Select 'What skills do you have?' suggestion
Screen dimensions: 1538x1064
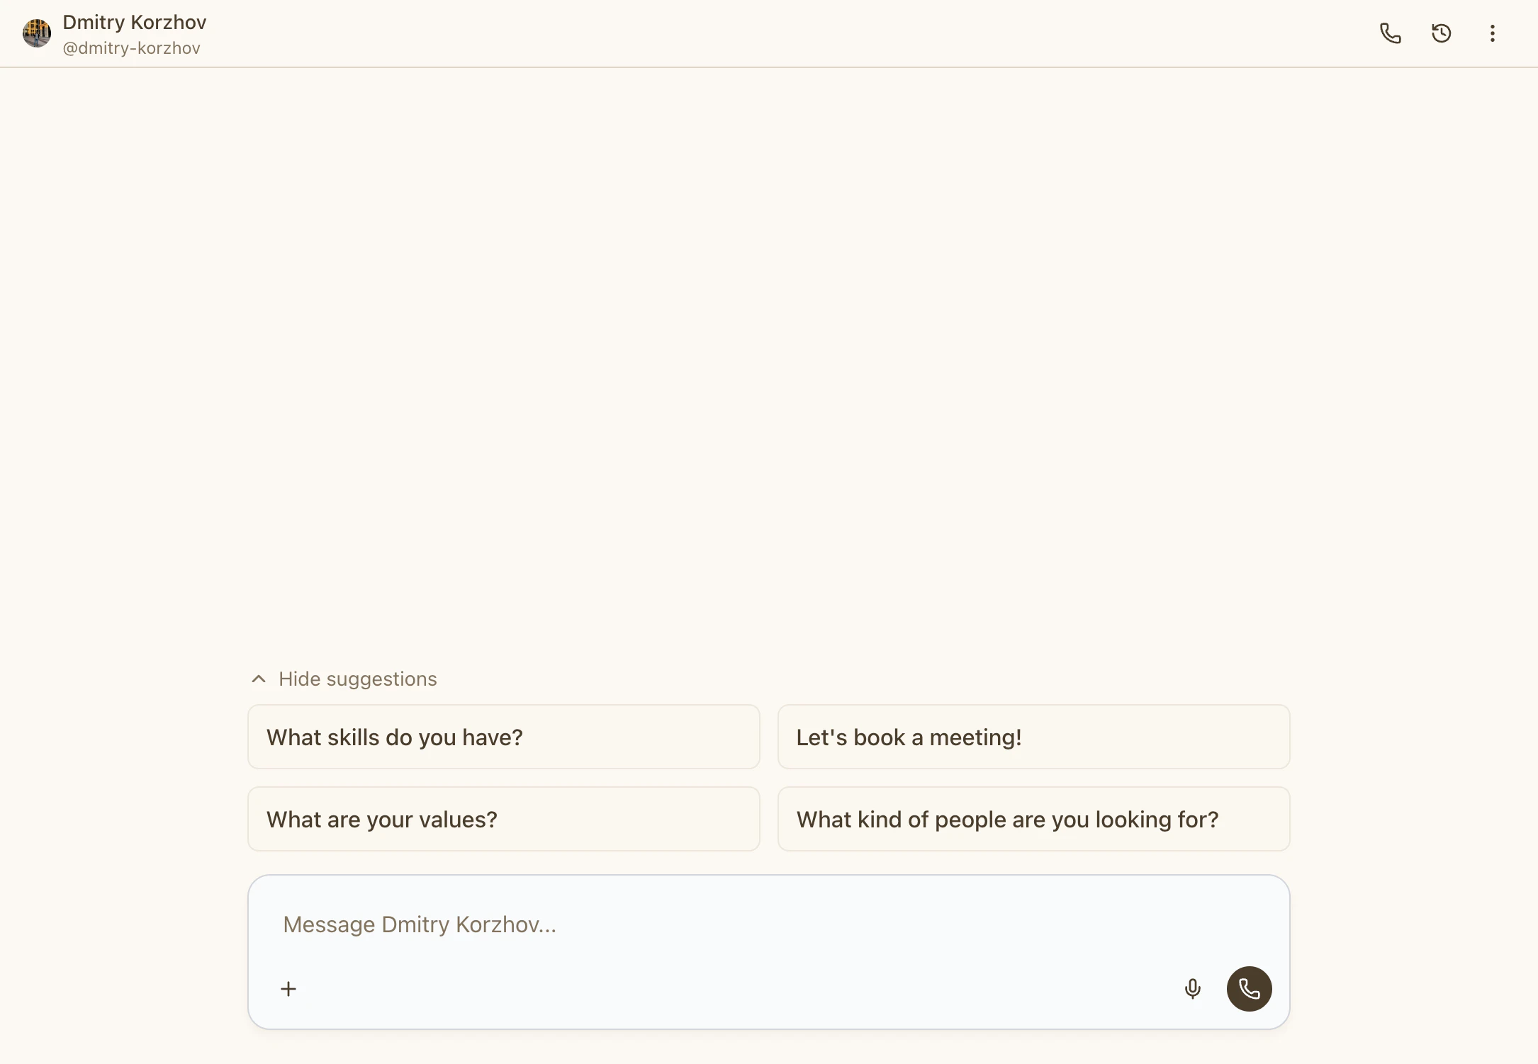point(503,737)
